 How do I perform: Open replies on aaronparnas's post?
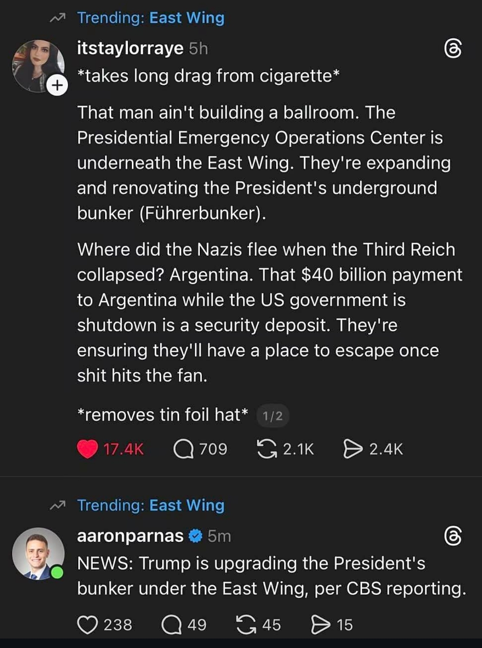click(x=171, y=625)
